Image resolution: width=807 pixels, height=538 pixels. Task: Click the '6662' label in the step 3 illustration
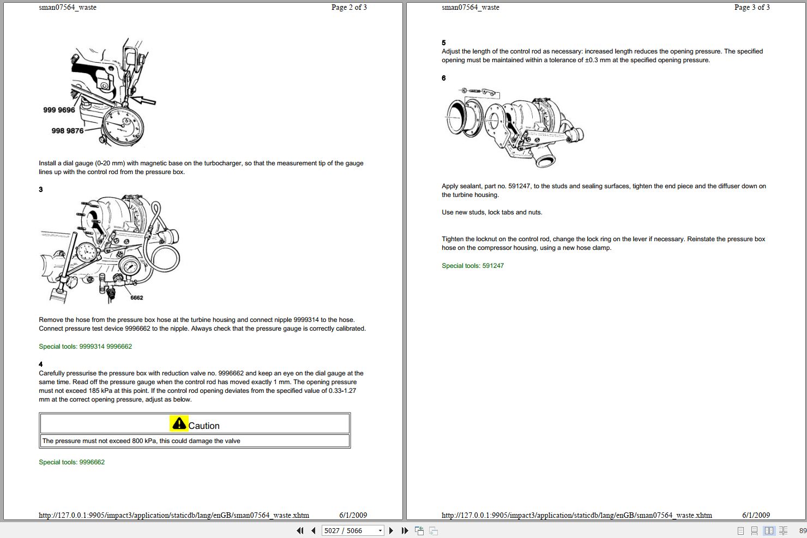pyautogui.click(x=137, y=297)
